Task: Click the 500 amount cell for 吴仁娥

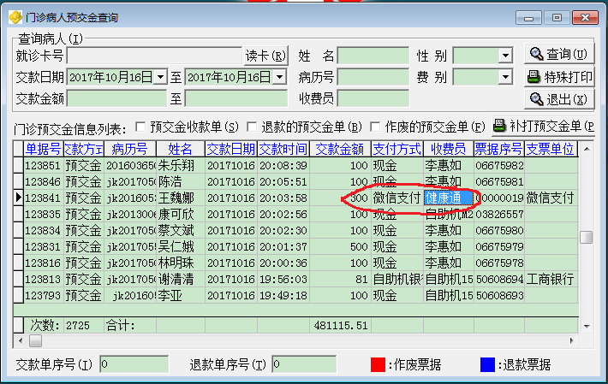Action: (x=340, y=247)
